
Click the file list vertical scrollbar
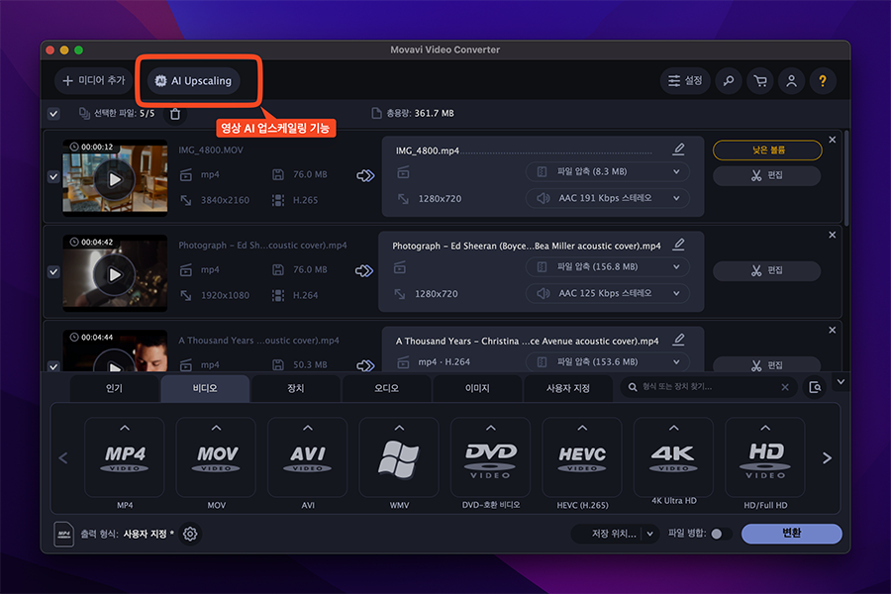click(845, 177)
